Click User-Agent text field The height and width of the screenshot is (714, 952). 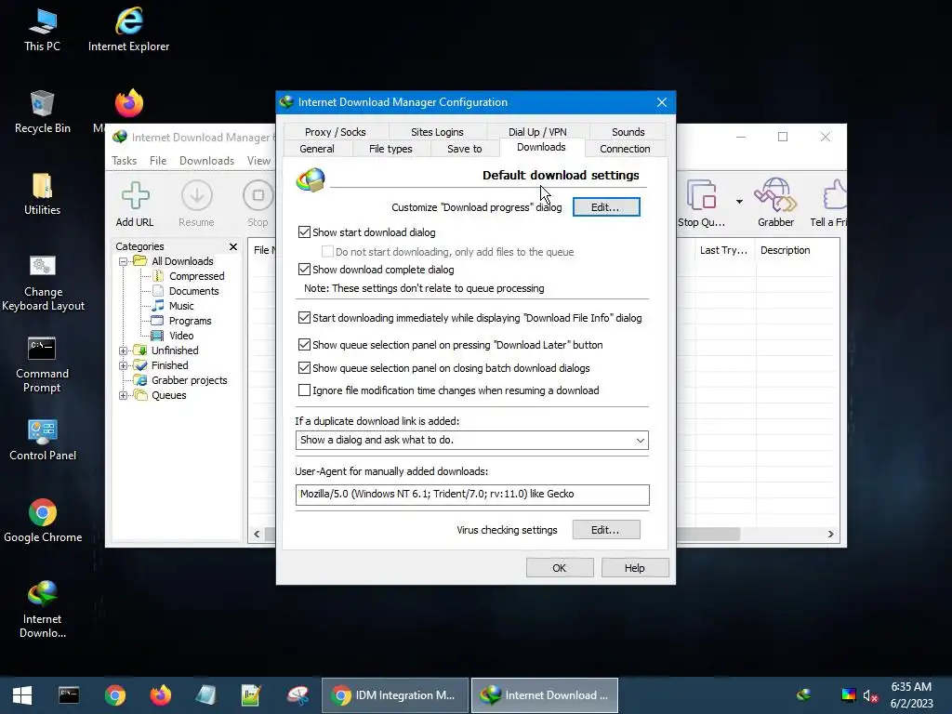[x=472, y=495]
